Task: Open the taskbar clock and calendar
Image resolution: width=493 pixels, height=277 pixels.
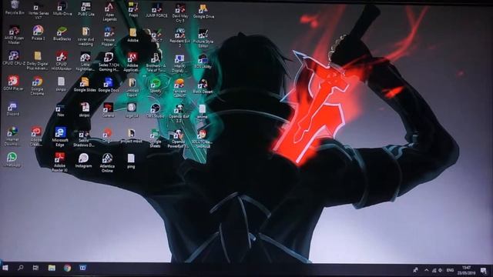Action: click(466, 270)
